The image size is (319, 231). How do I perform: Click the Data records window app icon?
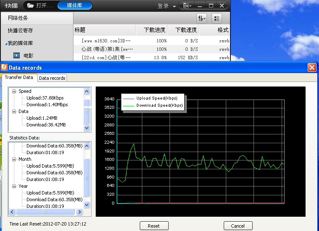[4, 67]
